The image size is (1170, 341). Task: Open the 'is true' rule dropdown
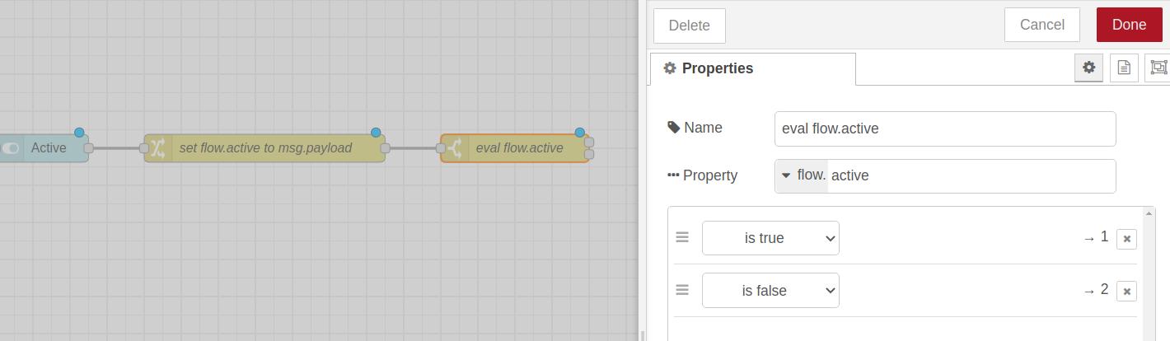click(x=770, y=238)
